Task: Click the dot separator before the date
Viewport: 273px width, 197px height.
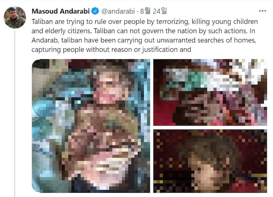Action: coord(137,12)
